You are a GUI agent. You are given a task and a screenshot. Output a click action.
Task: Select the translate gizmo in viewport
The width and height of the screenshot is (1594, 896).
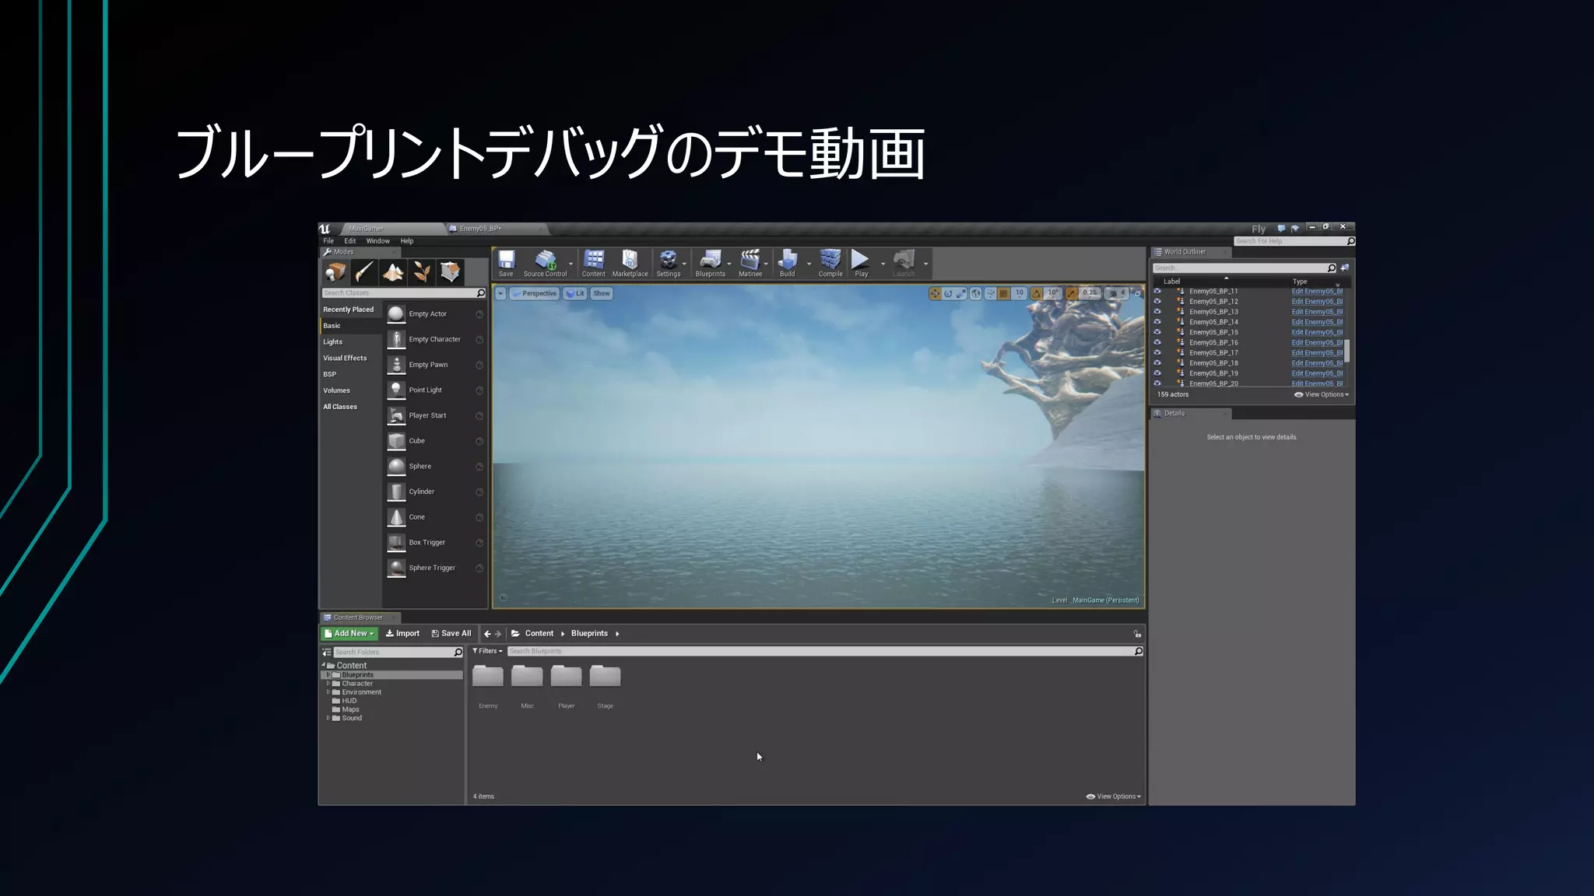click(935, 293)
